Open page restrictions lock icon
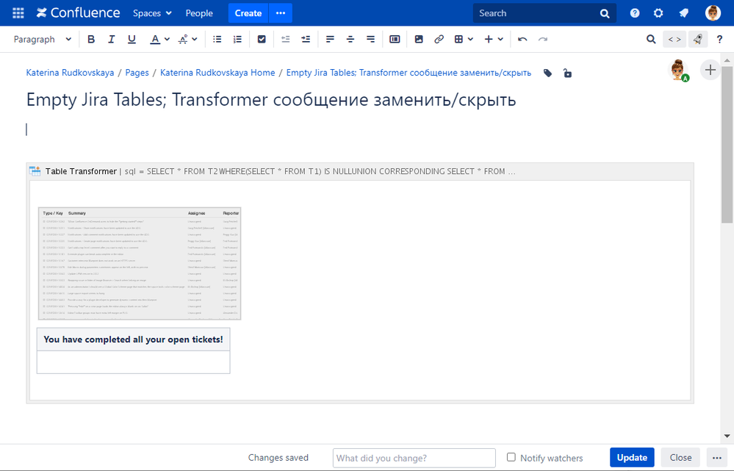This screenshot has width=734, height=471. pyautogui.click(x=567, y=73)
